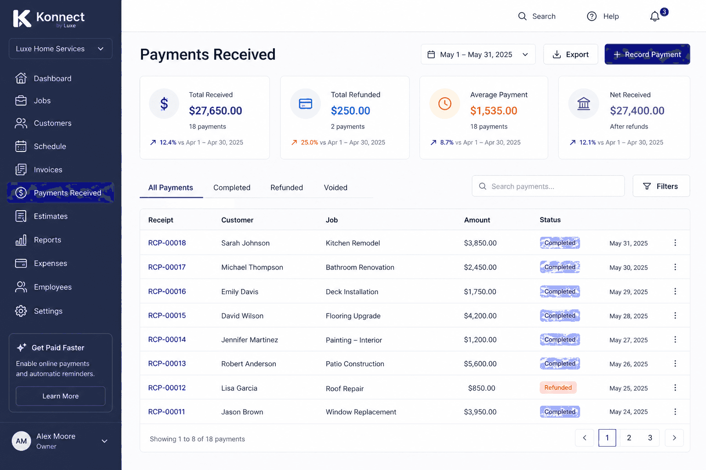Image resolution: width=706 pixels, height=470 pixels.
Task: Open row menu for RCP-00018
Action: pos(675,243)
